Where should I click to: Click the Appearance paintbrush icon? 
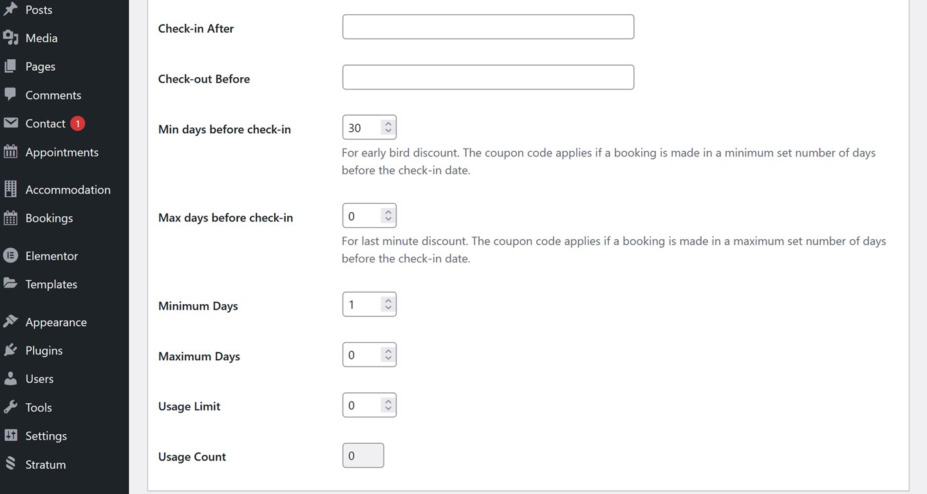(12, 321)
